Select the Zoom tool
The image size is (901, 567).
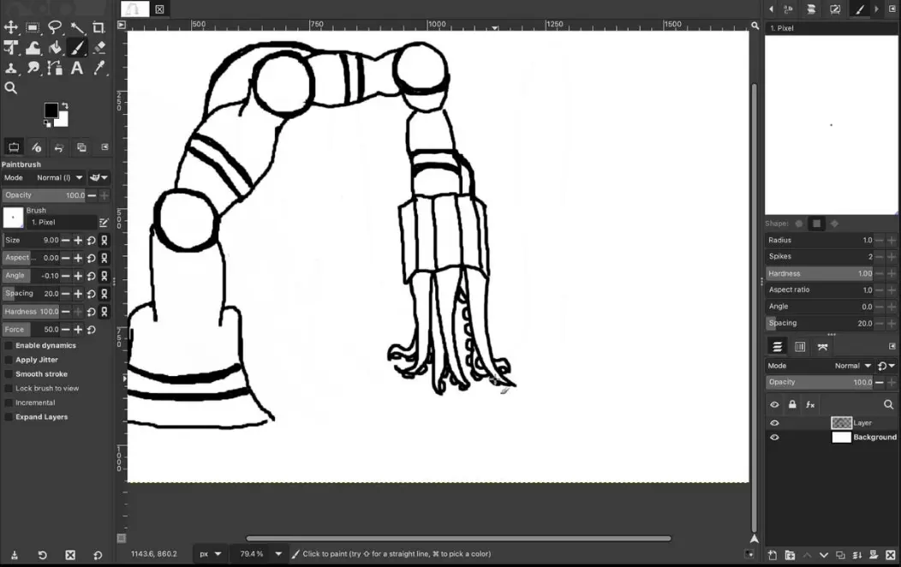coord(11,87)
